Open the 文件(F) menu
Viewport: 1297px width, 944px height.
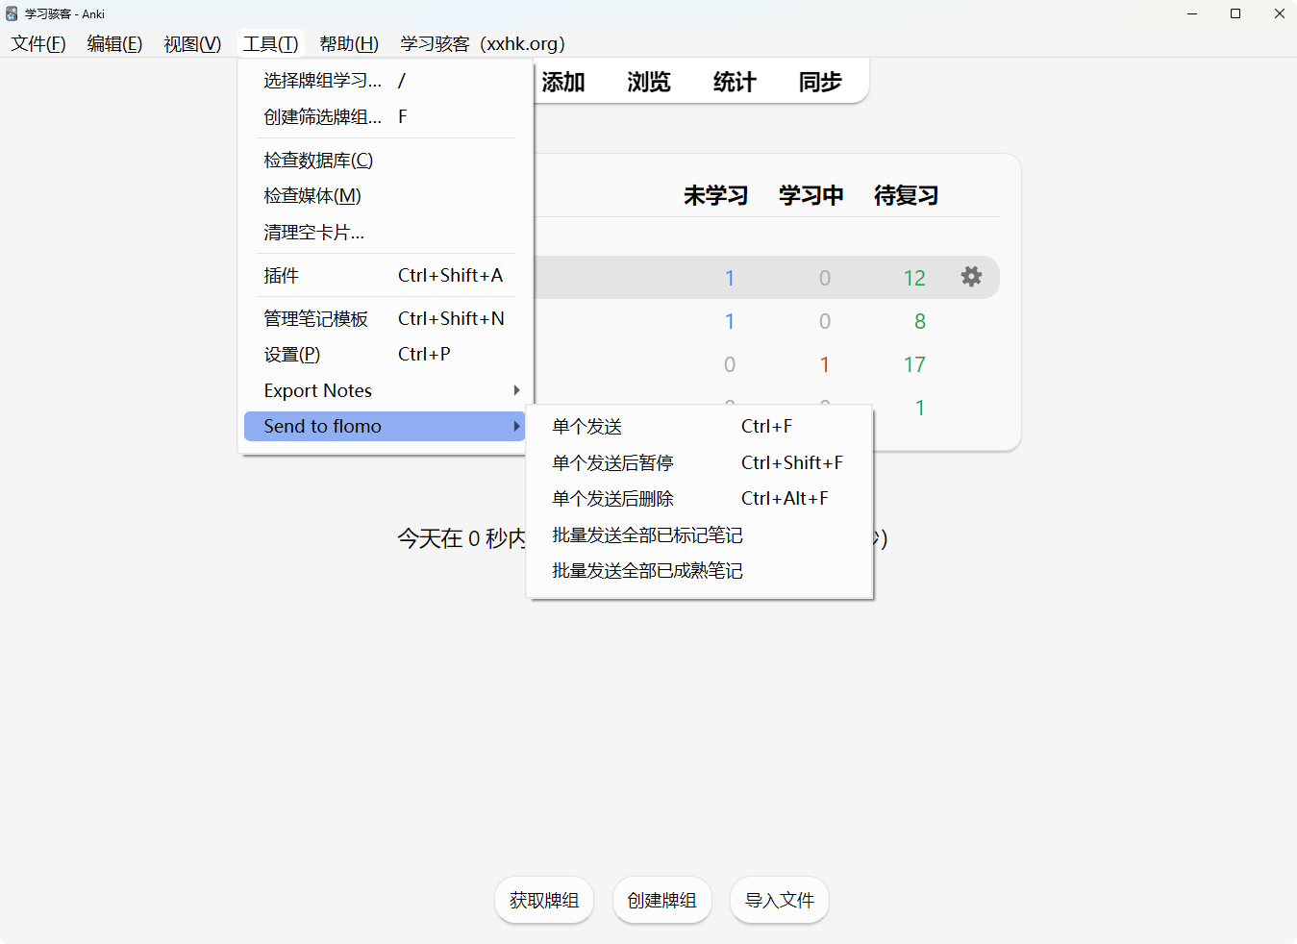[x=38, y=44]
